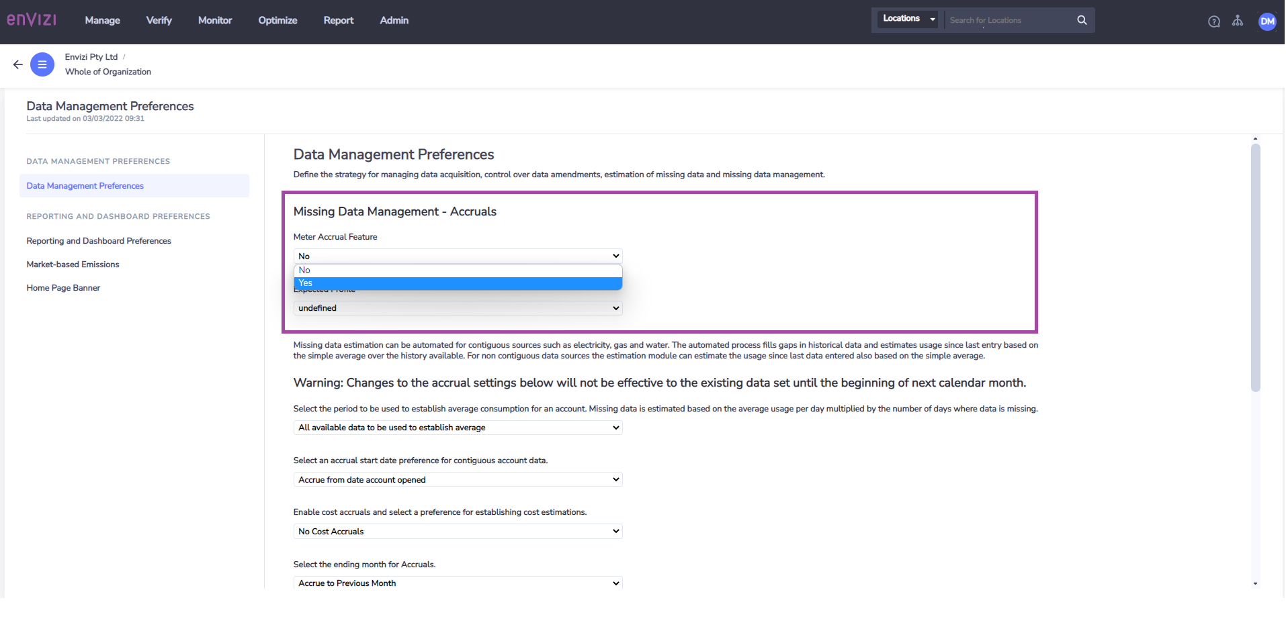The height and width of the screenshot is (637, 1286).
Task: Click the accrual settings Warning text
Action: click(x=659, y=383)
